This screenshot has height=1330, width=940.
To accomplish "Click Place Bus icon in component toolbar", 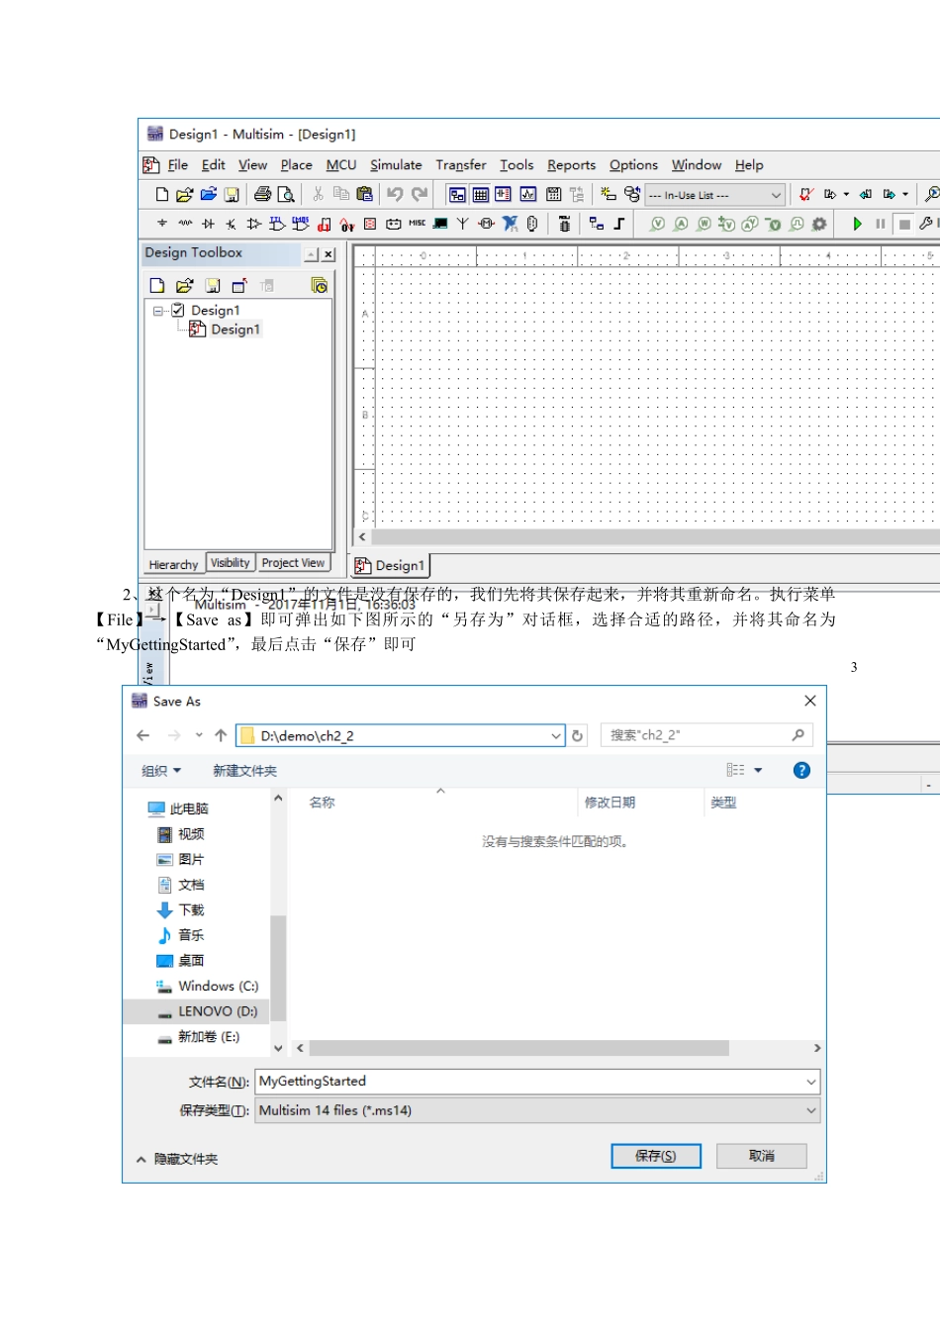I will [618, 225].
